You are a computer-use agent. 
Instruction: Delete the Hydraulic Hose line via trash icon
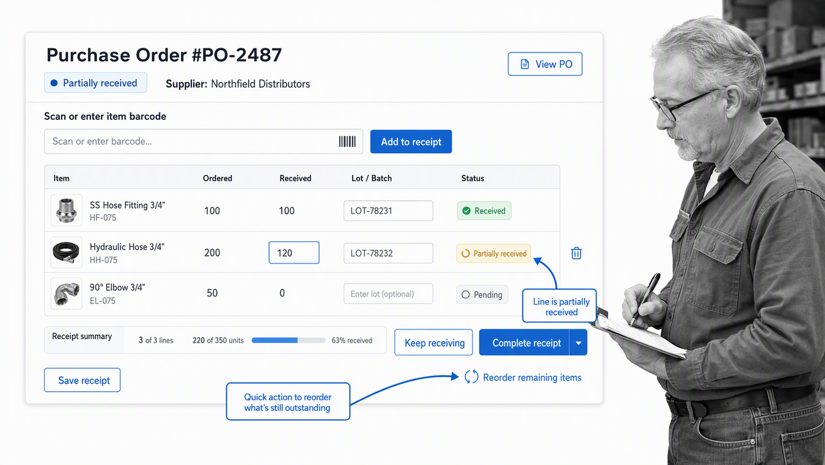(576, 253)
